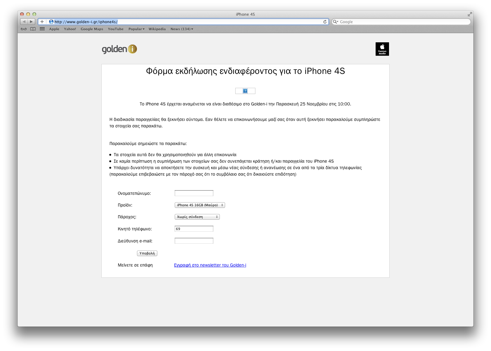The image size is (491, 351).
Task: Click the paragraph starting Η διαδικασία παραγγελίας
Action: pos(245,122)
